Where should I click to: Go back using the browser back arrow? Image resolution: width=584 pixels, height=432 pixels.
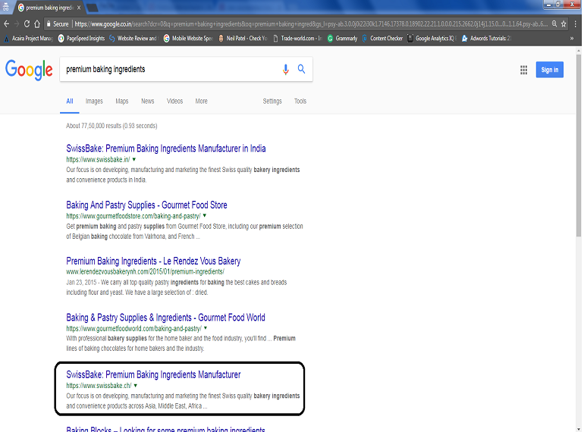[x=6, y=24]
